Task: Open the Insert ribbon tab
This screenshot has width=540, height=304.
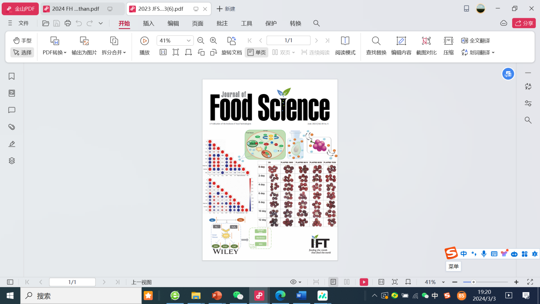Action: click(149, 23)
